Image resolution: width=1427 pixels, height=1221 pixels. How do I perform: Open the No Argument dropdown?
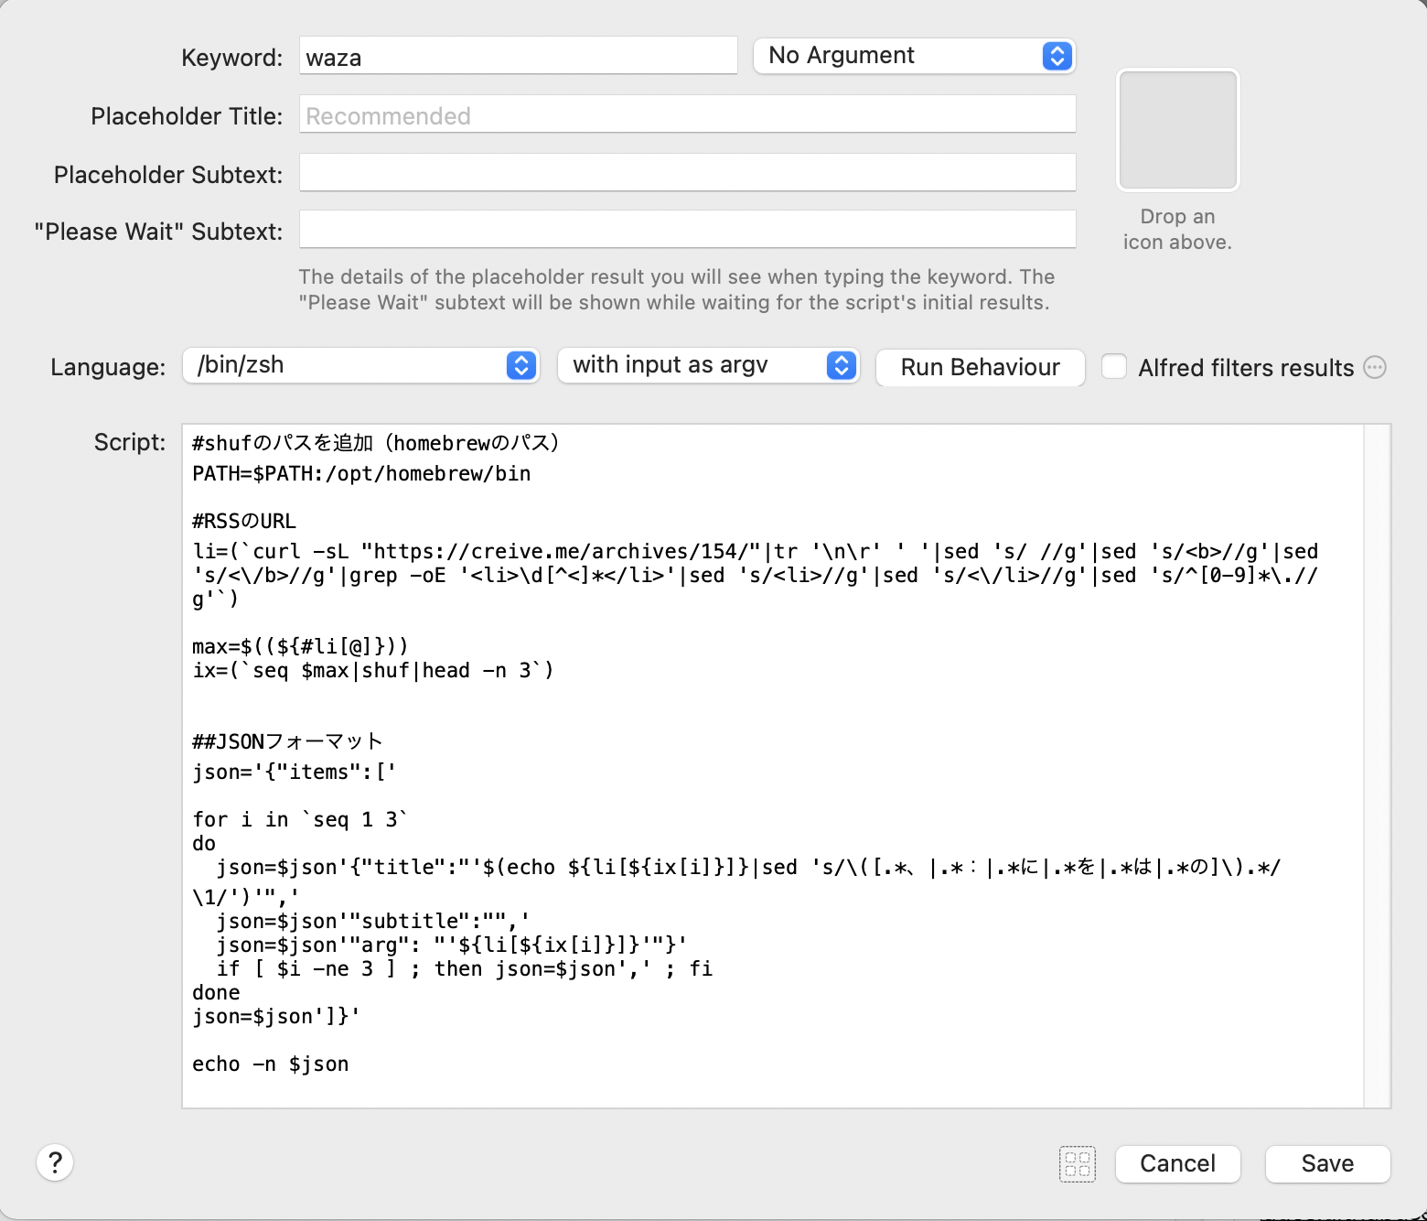(914, 56)
